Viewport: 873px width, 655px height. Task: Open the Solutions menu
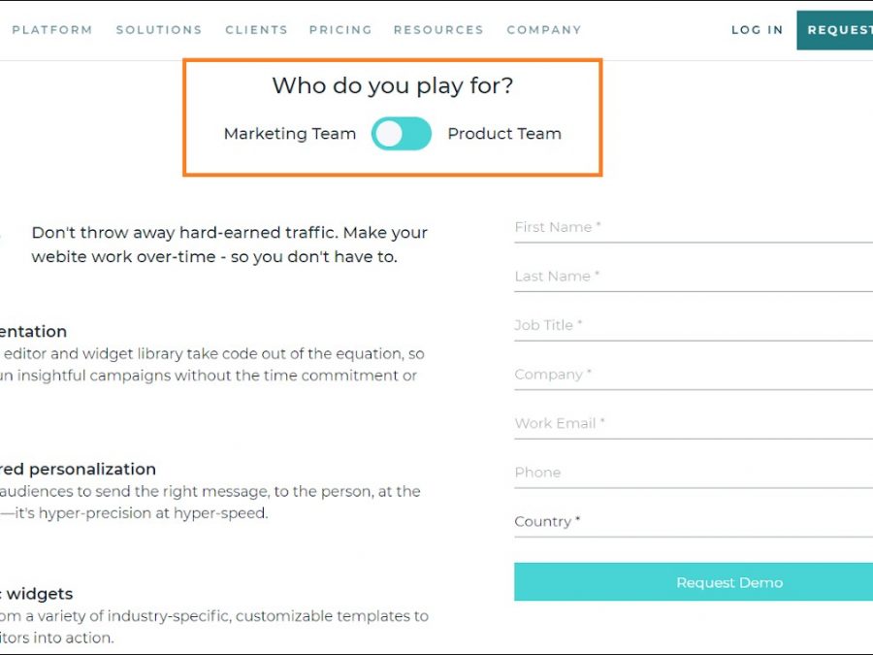click(159, 30)
